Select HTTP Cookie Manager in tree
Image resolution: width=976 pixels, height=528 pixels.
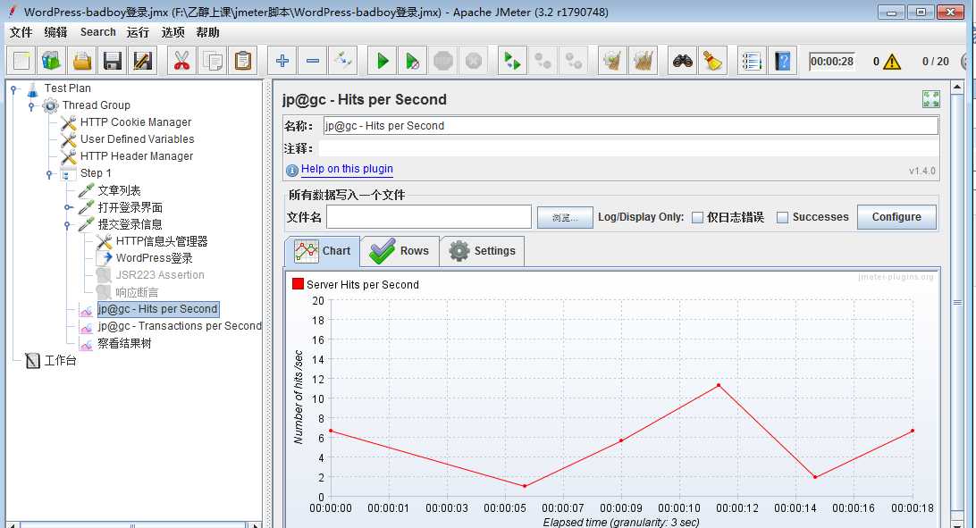pos(136,122)
